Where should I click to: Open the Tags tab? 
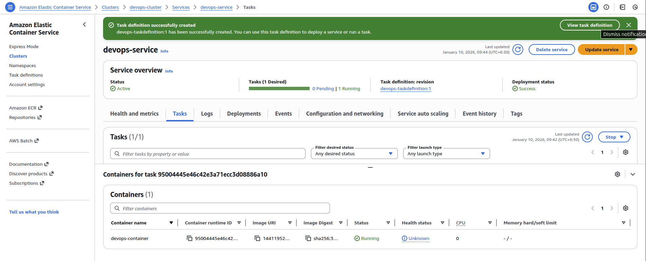tap(516, 114)
